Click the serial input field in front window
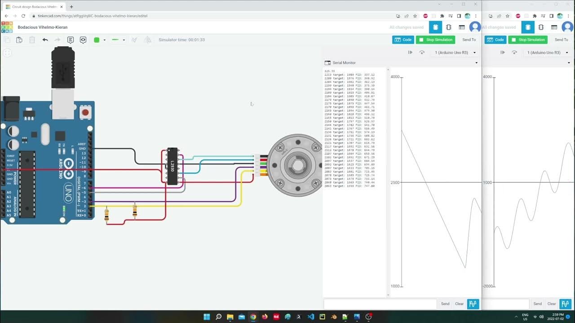The image size is (575, 323). pos(380,304)
